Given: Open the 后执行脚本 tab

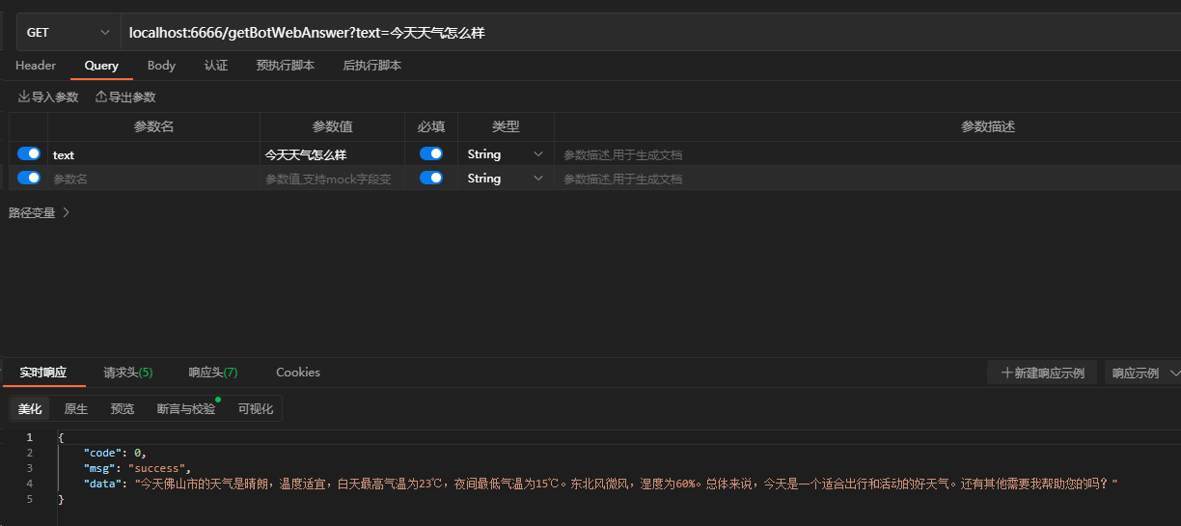Looking at the screenshot, I should click(371, 66).
